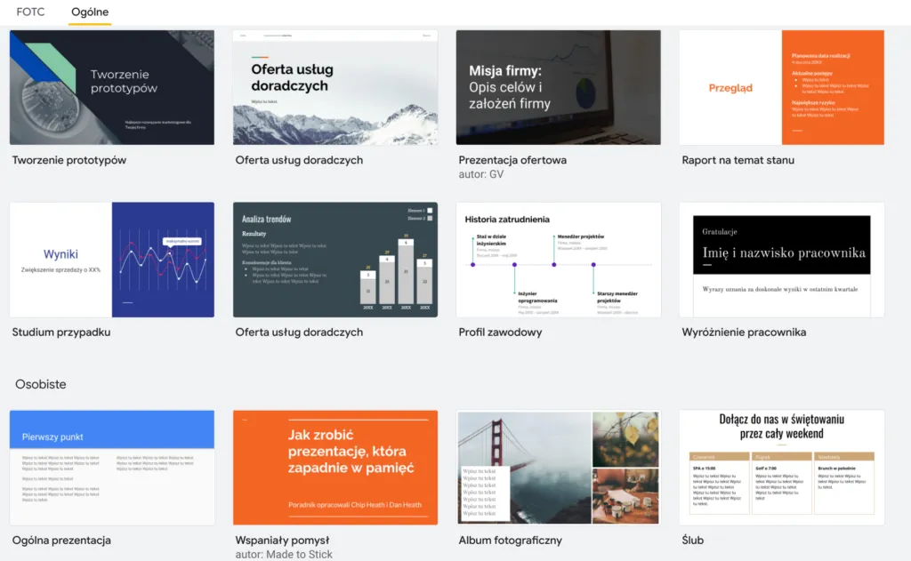Image resolution: width=911 pixels, height=561 pixels.
Task: Click the Tworzenie prototypów template title
Action: pyautogui.click(x=68, y=160)
